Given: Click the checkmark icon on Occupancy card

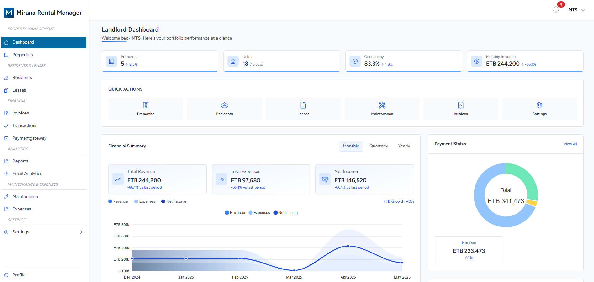Looking at the screenshot, I should click(x=355, y=61).
